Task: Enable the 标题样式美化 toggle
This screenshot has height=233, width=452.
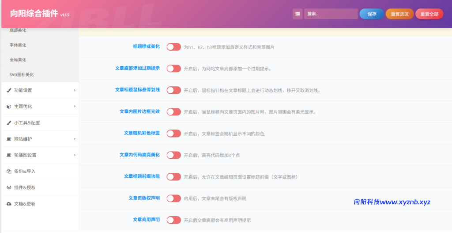Action: click(174, 47)
